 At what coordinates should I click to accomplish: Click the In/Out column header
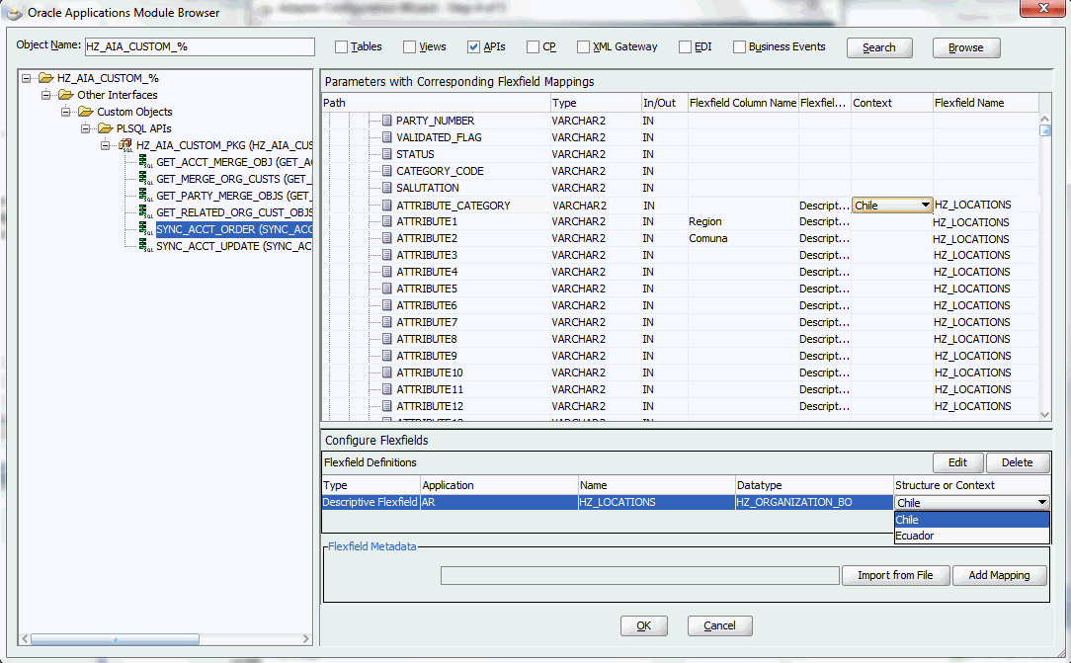click(x=665, y=103)
